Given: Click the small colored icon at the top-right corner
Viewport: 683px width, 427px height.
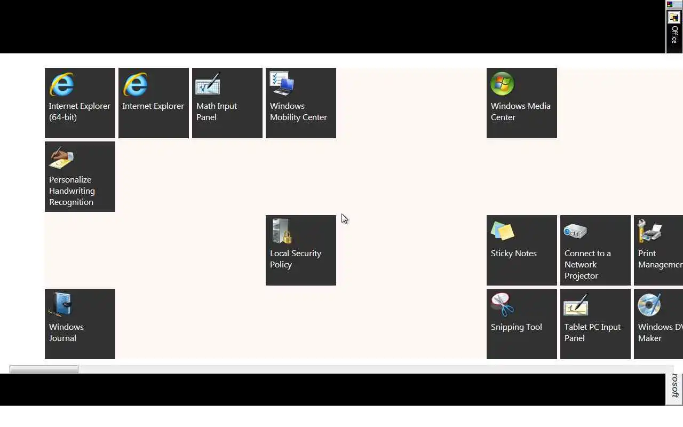Looking at the screenshot, I should tap(670, 4).
